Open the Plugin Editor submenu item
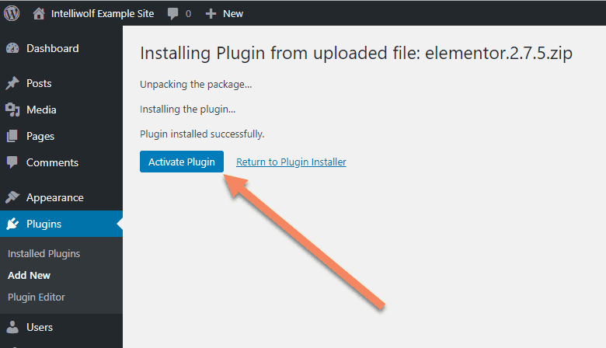The height and width of the screenshot is (348, 606). [37, 297]
